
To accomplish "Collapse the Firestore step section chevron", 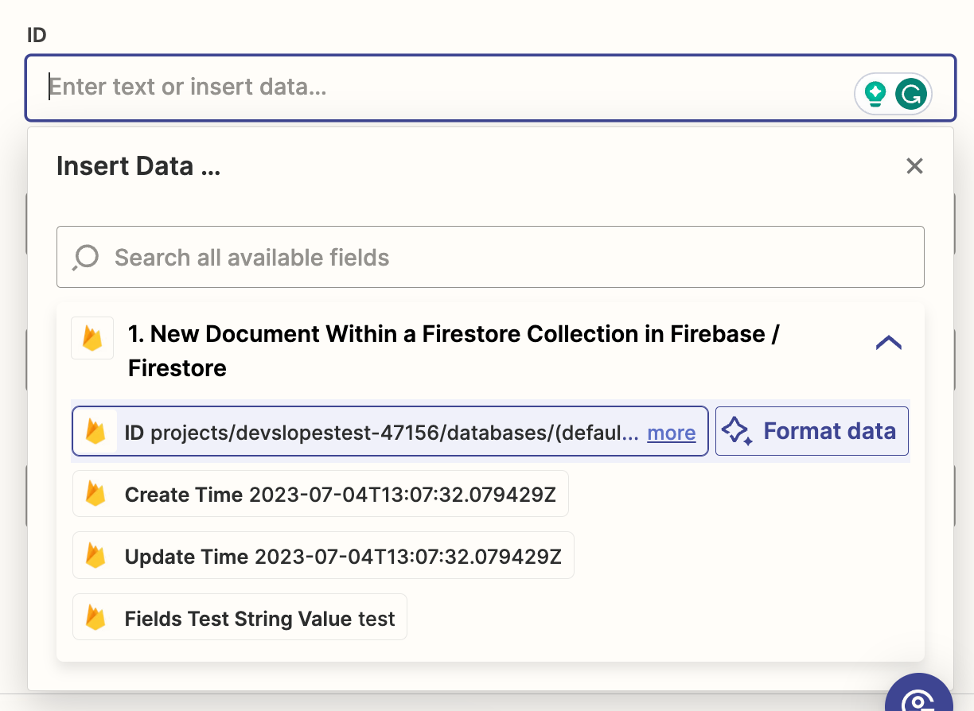I will pos(888,343).
